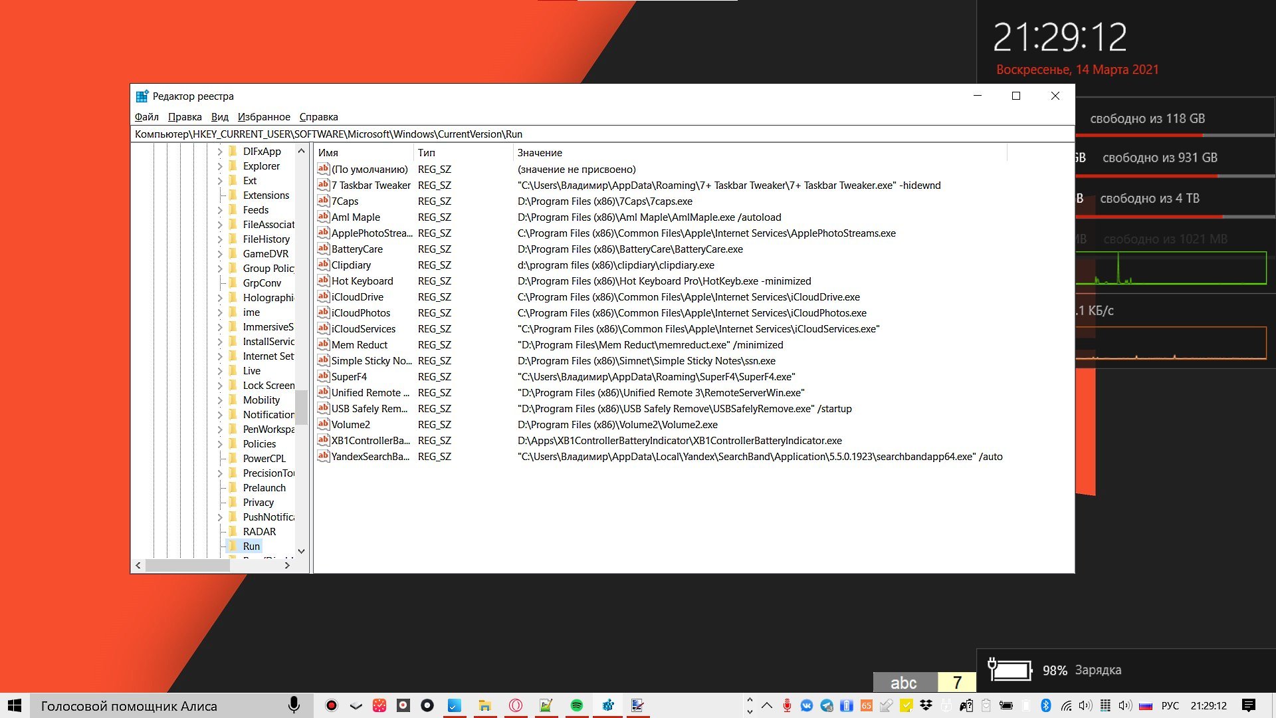
Task: Click the ab icon of the BatteryCare value
Action: [323, 249]
